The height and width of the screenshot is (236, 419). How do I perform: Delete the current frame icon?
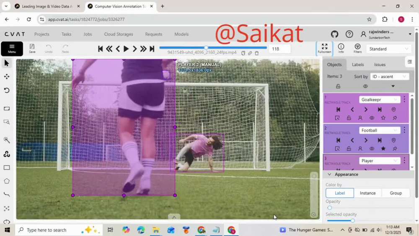tap(257, 53)
